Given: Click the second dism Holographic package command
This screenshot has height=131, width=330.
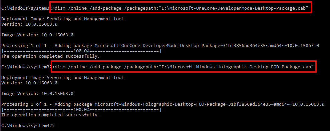Looking at the screenshot, I should pos(185,67).
